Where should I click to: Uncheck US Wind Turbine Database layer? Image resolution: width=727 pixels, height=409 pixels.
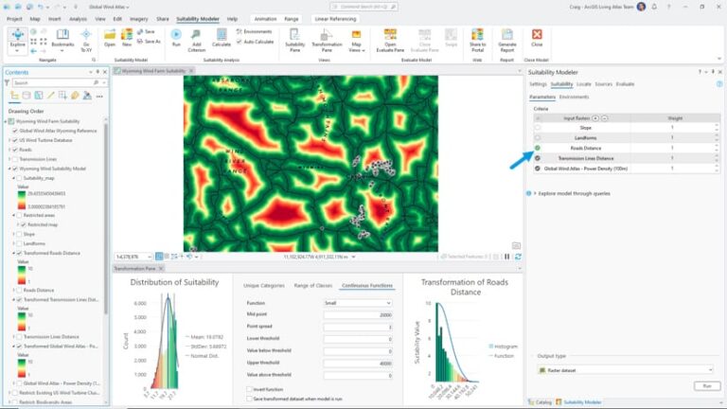15,140
